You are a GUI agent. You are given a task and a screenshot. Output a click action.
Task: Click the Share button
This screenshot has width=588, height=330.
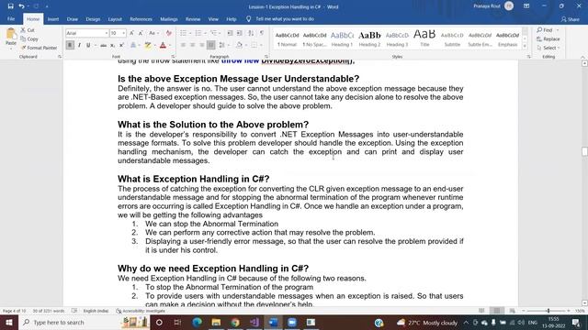click(571, 19)
